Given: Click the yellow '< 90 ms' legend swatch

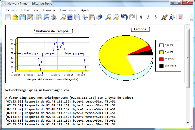Looking at the screenshot, I should 161,52.
